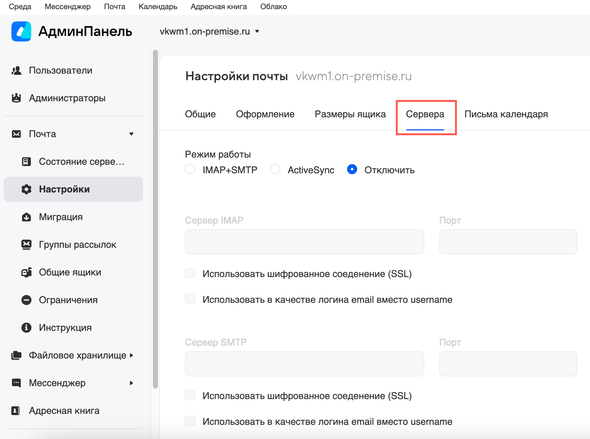Open the Инструкция sidebar link
This screenshot has height=439, width=590.
pos(65,328)
